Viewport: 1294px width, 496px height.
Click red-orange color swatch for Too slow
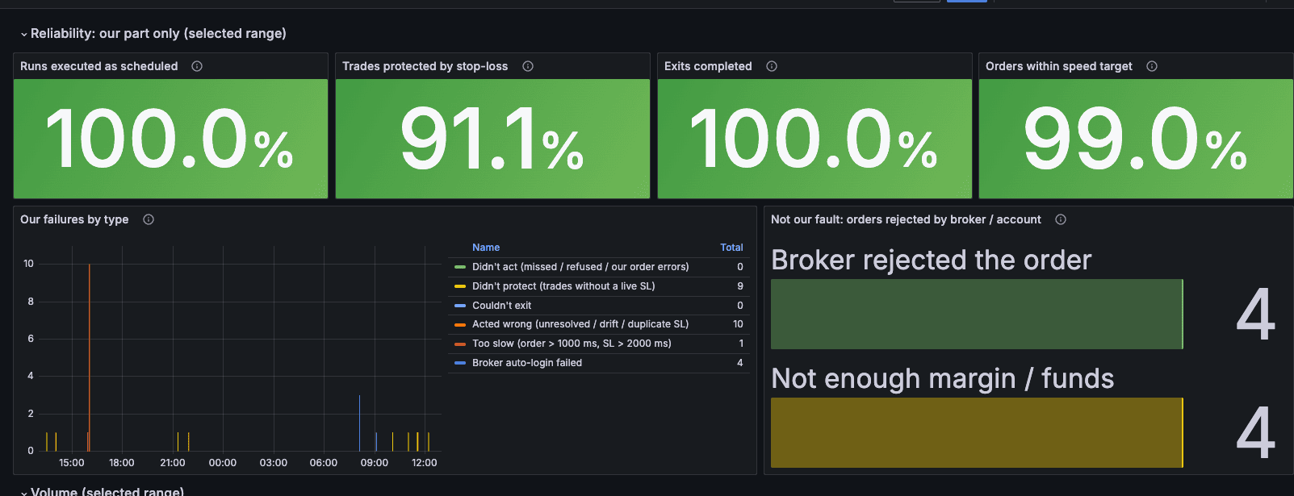tap(460, 344)
